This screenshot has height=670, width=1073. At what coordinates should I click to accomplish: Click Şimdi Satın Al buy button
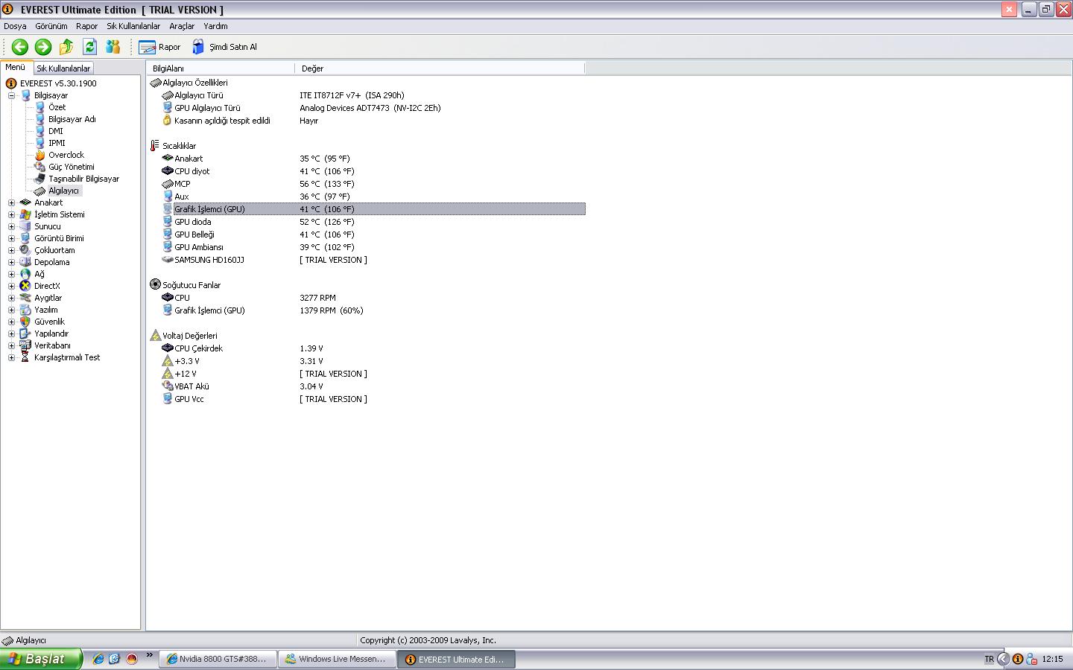tap(224, 47)
